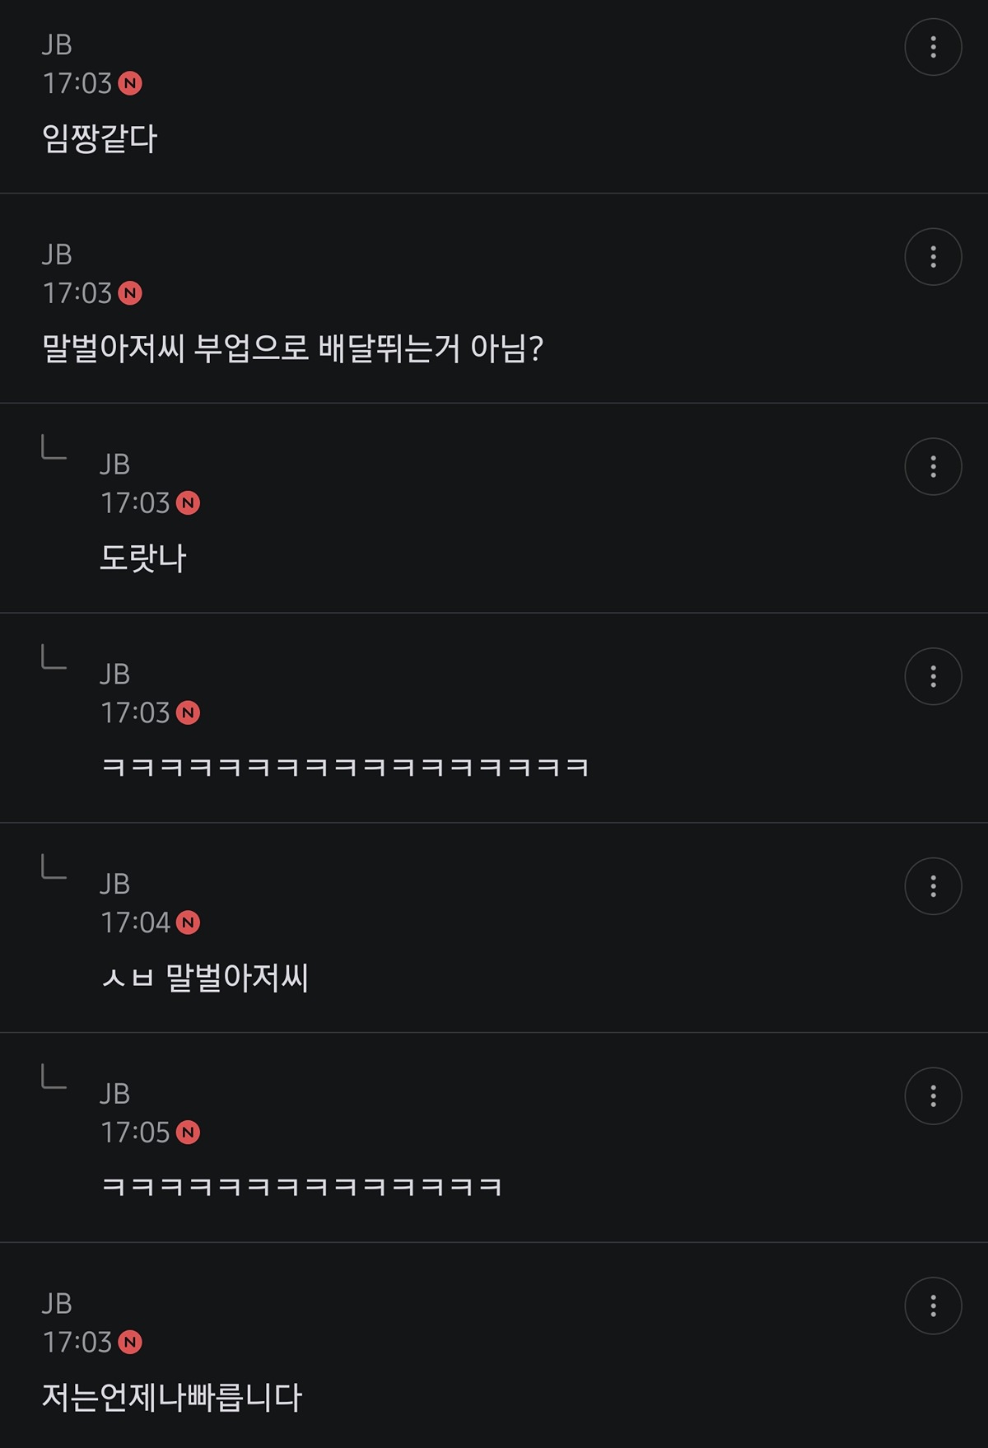
Task: Tap the N badge beside 17:04 timestamp
Action: (x=188, y=923)
